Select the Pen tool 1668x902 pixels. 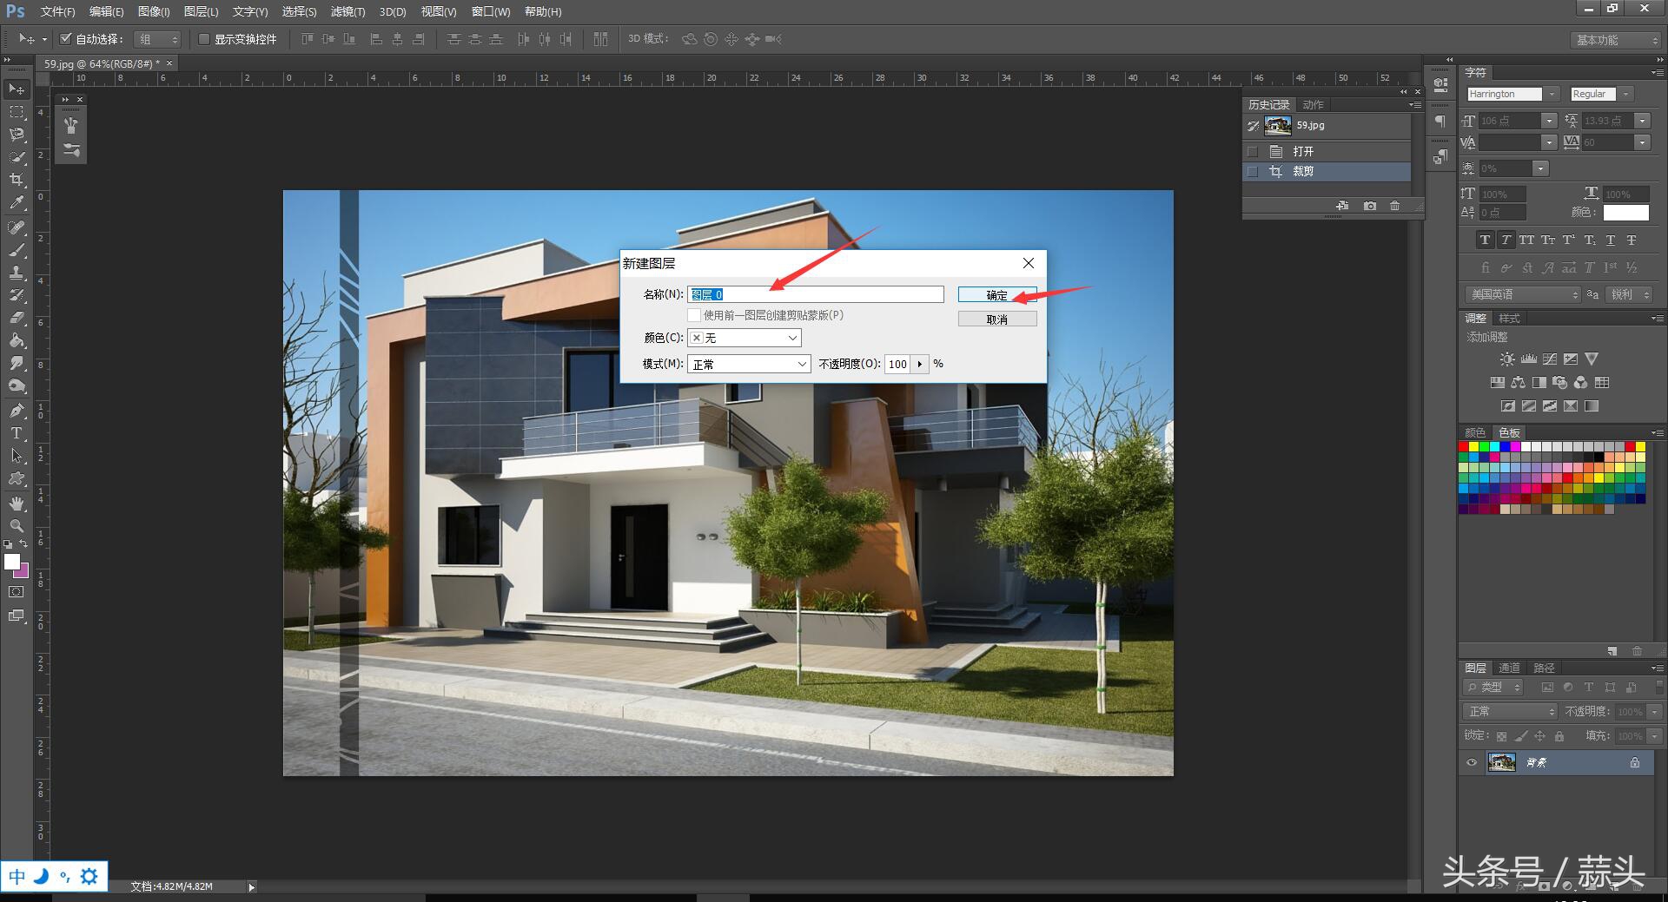17,410
